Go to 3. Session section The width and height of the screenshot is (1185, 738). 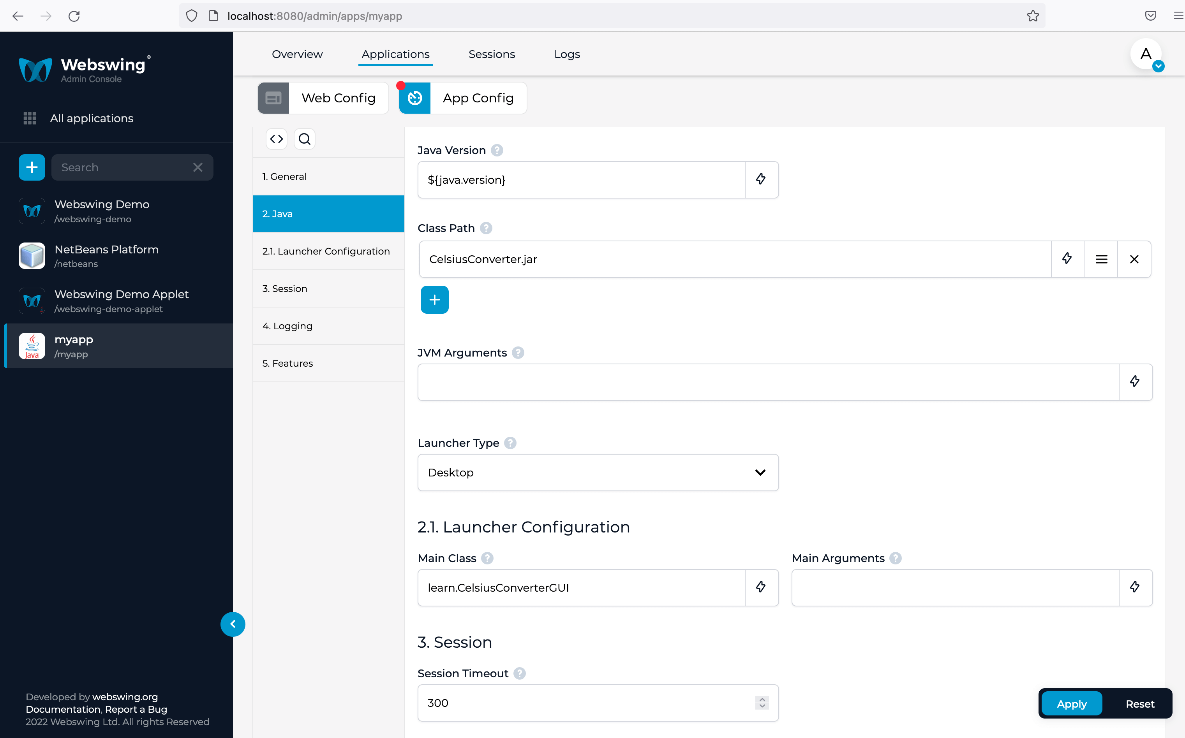click(329, 288)
